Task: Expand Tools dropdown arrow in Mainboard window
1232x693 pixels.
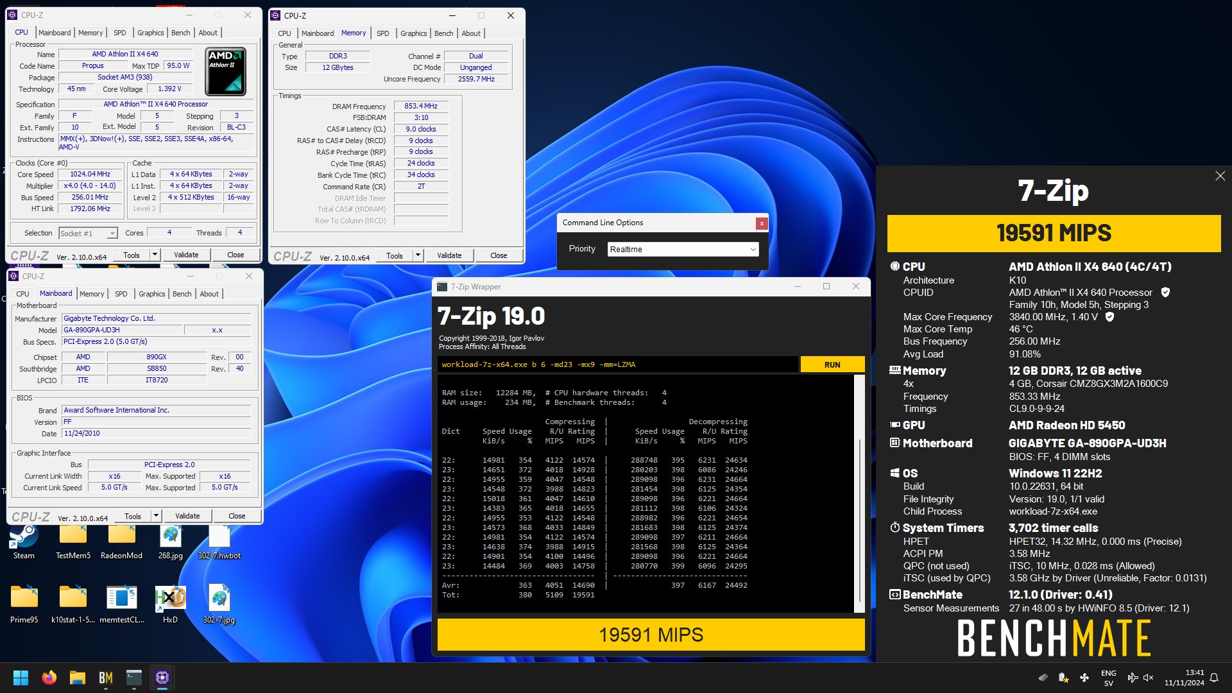Action: pyautogui.click(x=156, y=516)
